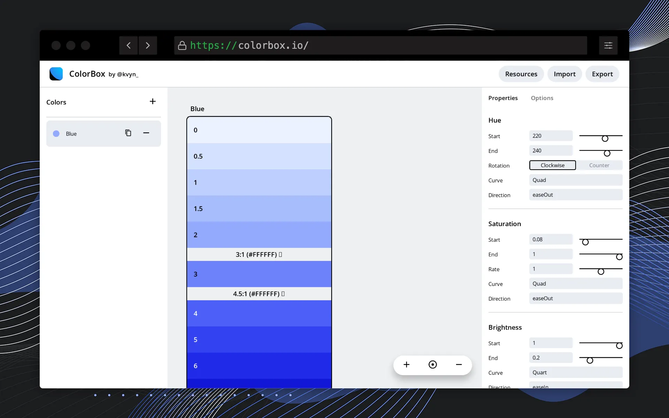Click the Brightness Start input field

(x=551, y=343)
